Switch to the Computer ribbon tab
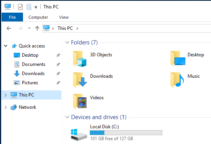This screenshot has width=211, height=144. (38, 17)
